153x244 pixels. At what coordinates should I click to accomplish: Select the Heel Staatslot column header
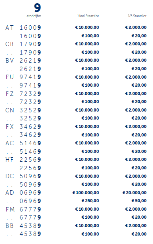[88, 16]
